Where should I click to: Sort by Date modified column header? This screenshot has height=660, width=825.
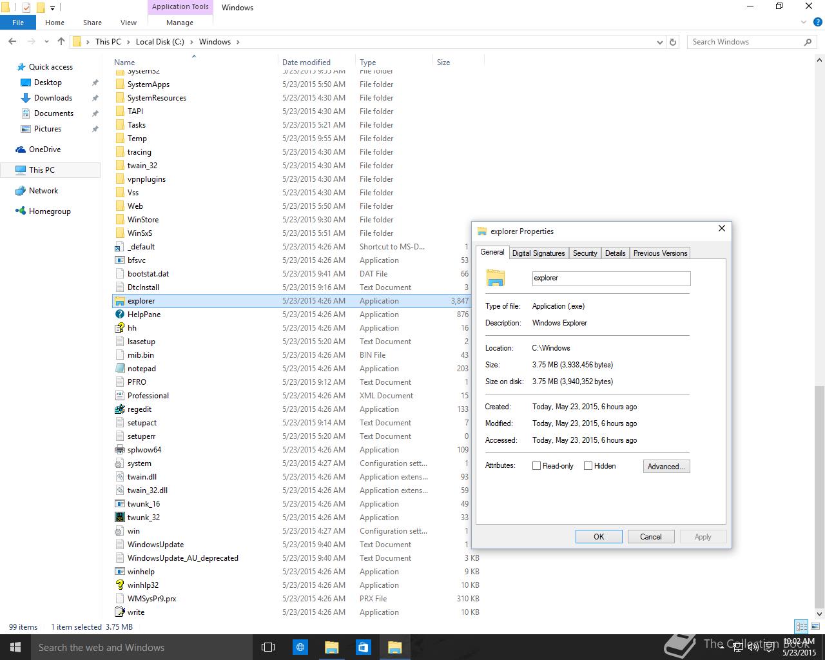tap(316, 63)
